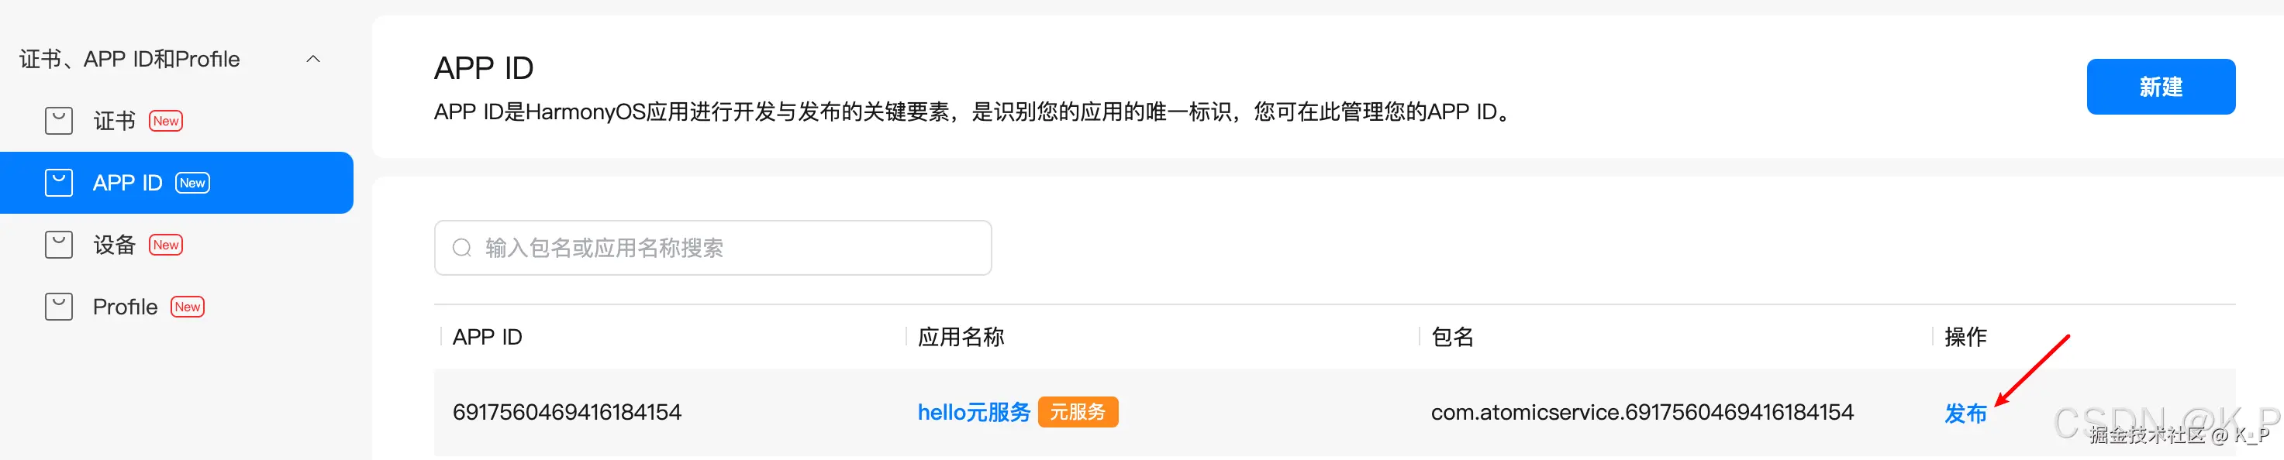Click the New badge next to APP ID
Screen dimensions: 2284x460
(x=191, y=184)
